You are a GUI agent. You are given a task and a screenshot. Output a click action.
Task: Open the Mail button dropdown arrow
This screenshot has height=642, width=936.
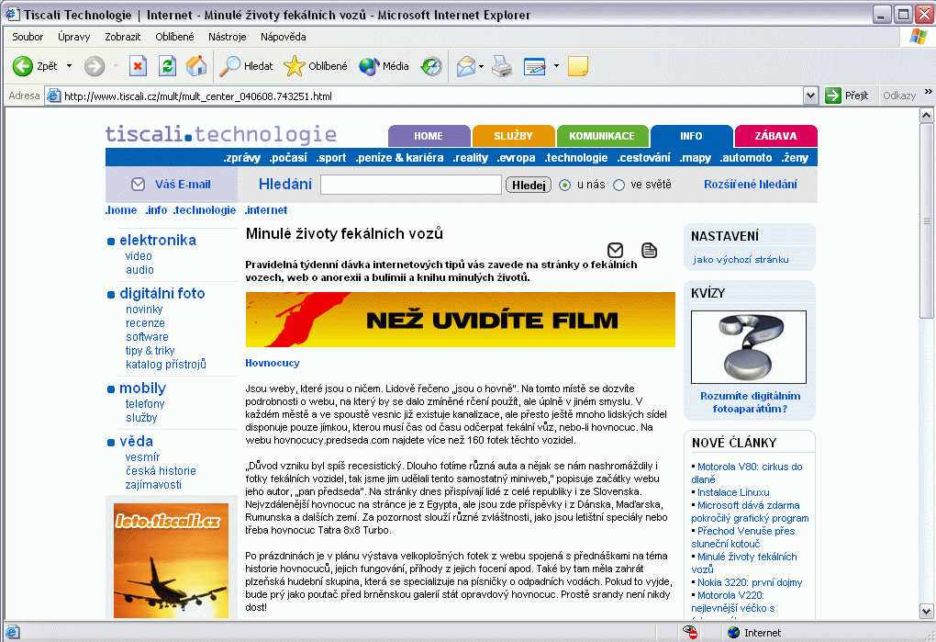[481, 66]
